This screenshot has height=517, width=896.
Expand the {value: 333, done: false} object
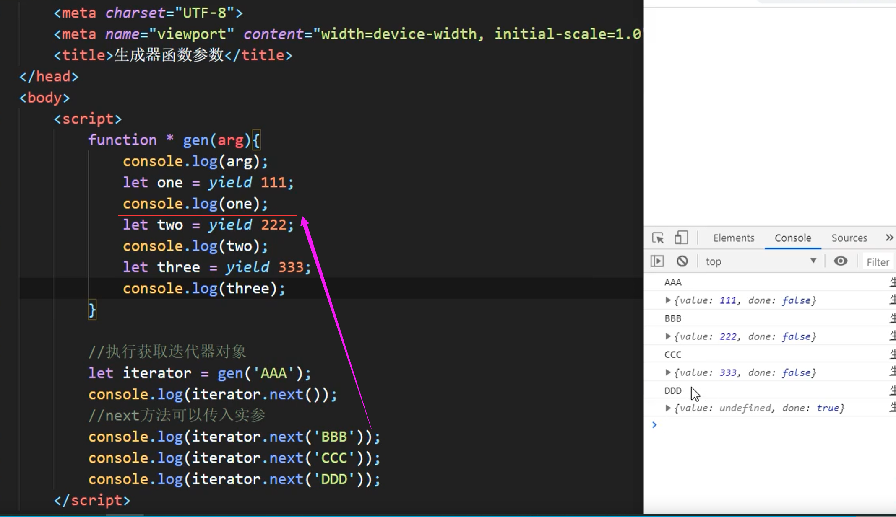668,372
